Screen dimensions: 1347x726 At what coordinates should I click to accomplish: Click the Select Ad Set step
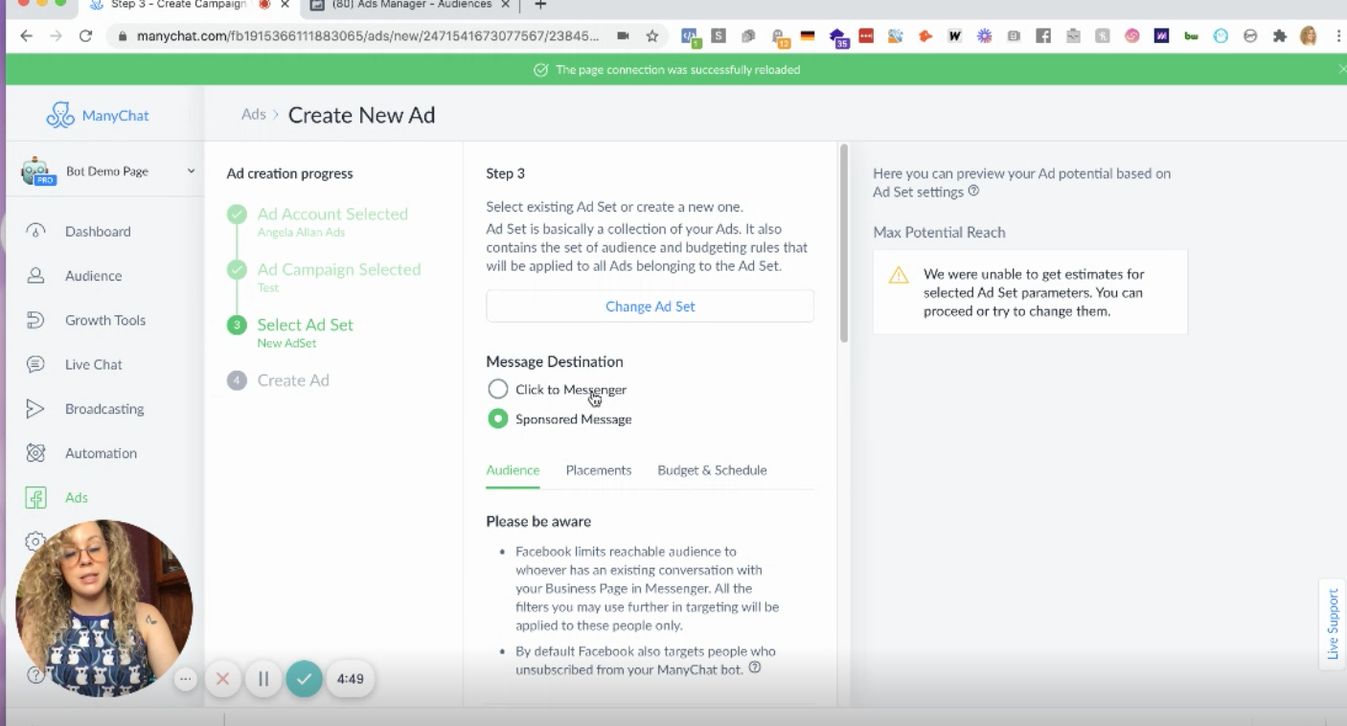(x=305, y=326)
